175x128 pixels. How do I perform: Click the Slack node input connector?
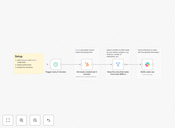click(142, 64)
